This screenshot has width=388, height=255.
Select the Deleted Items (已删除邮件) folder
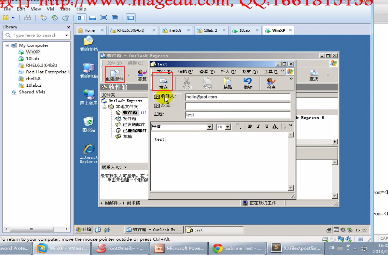[135, 130]
